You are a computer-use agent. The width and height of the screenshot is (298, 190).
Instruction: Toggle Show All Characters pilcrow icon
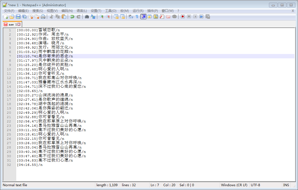pyautogui.click(x=137, y=17)
